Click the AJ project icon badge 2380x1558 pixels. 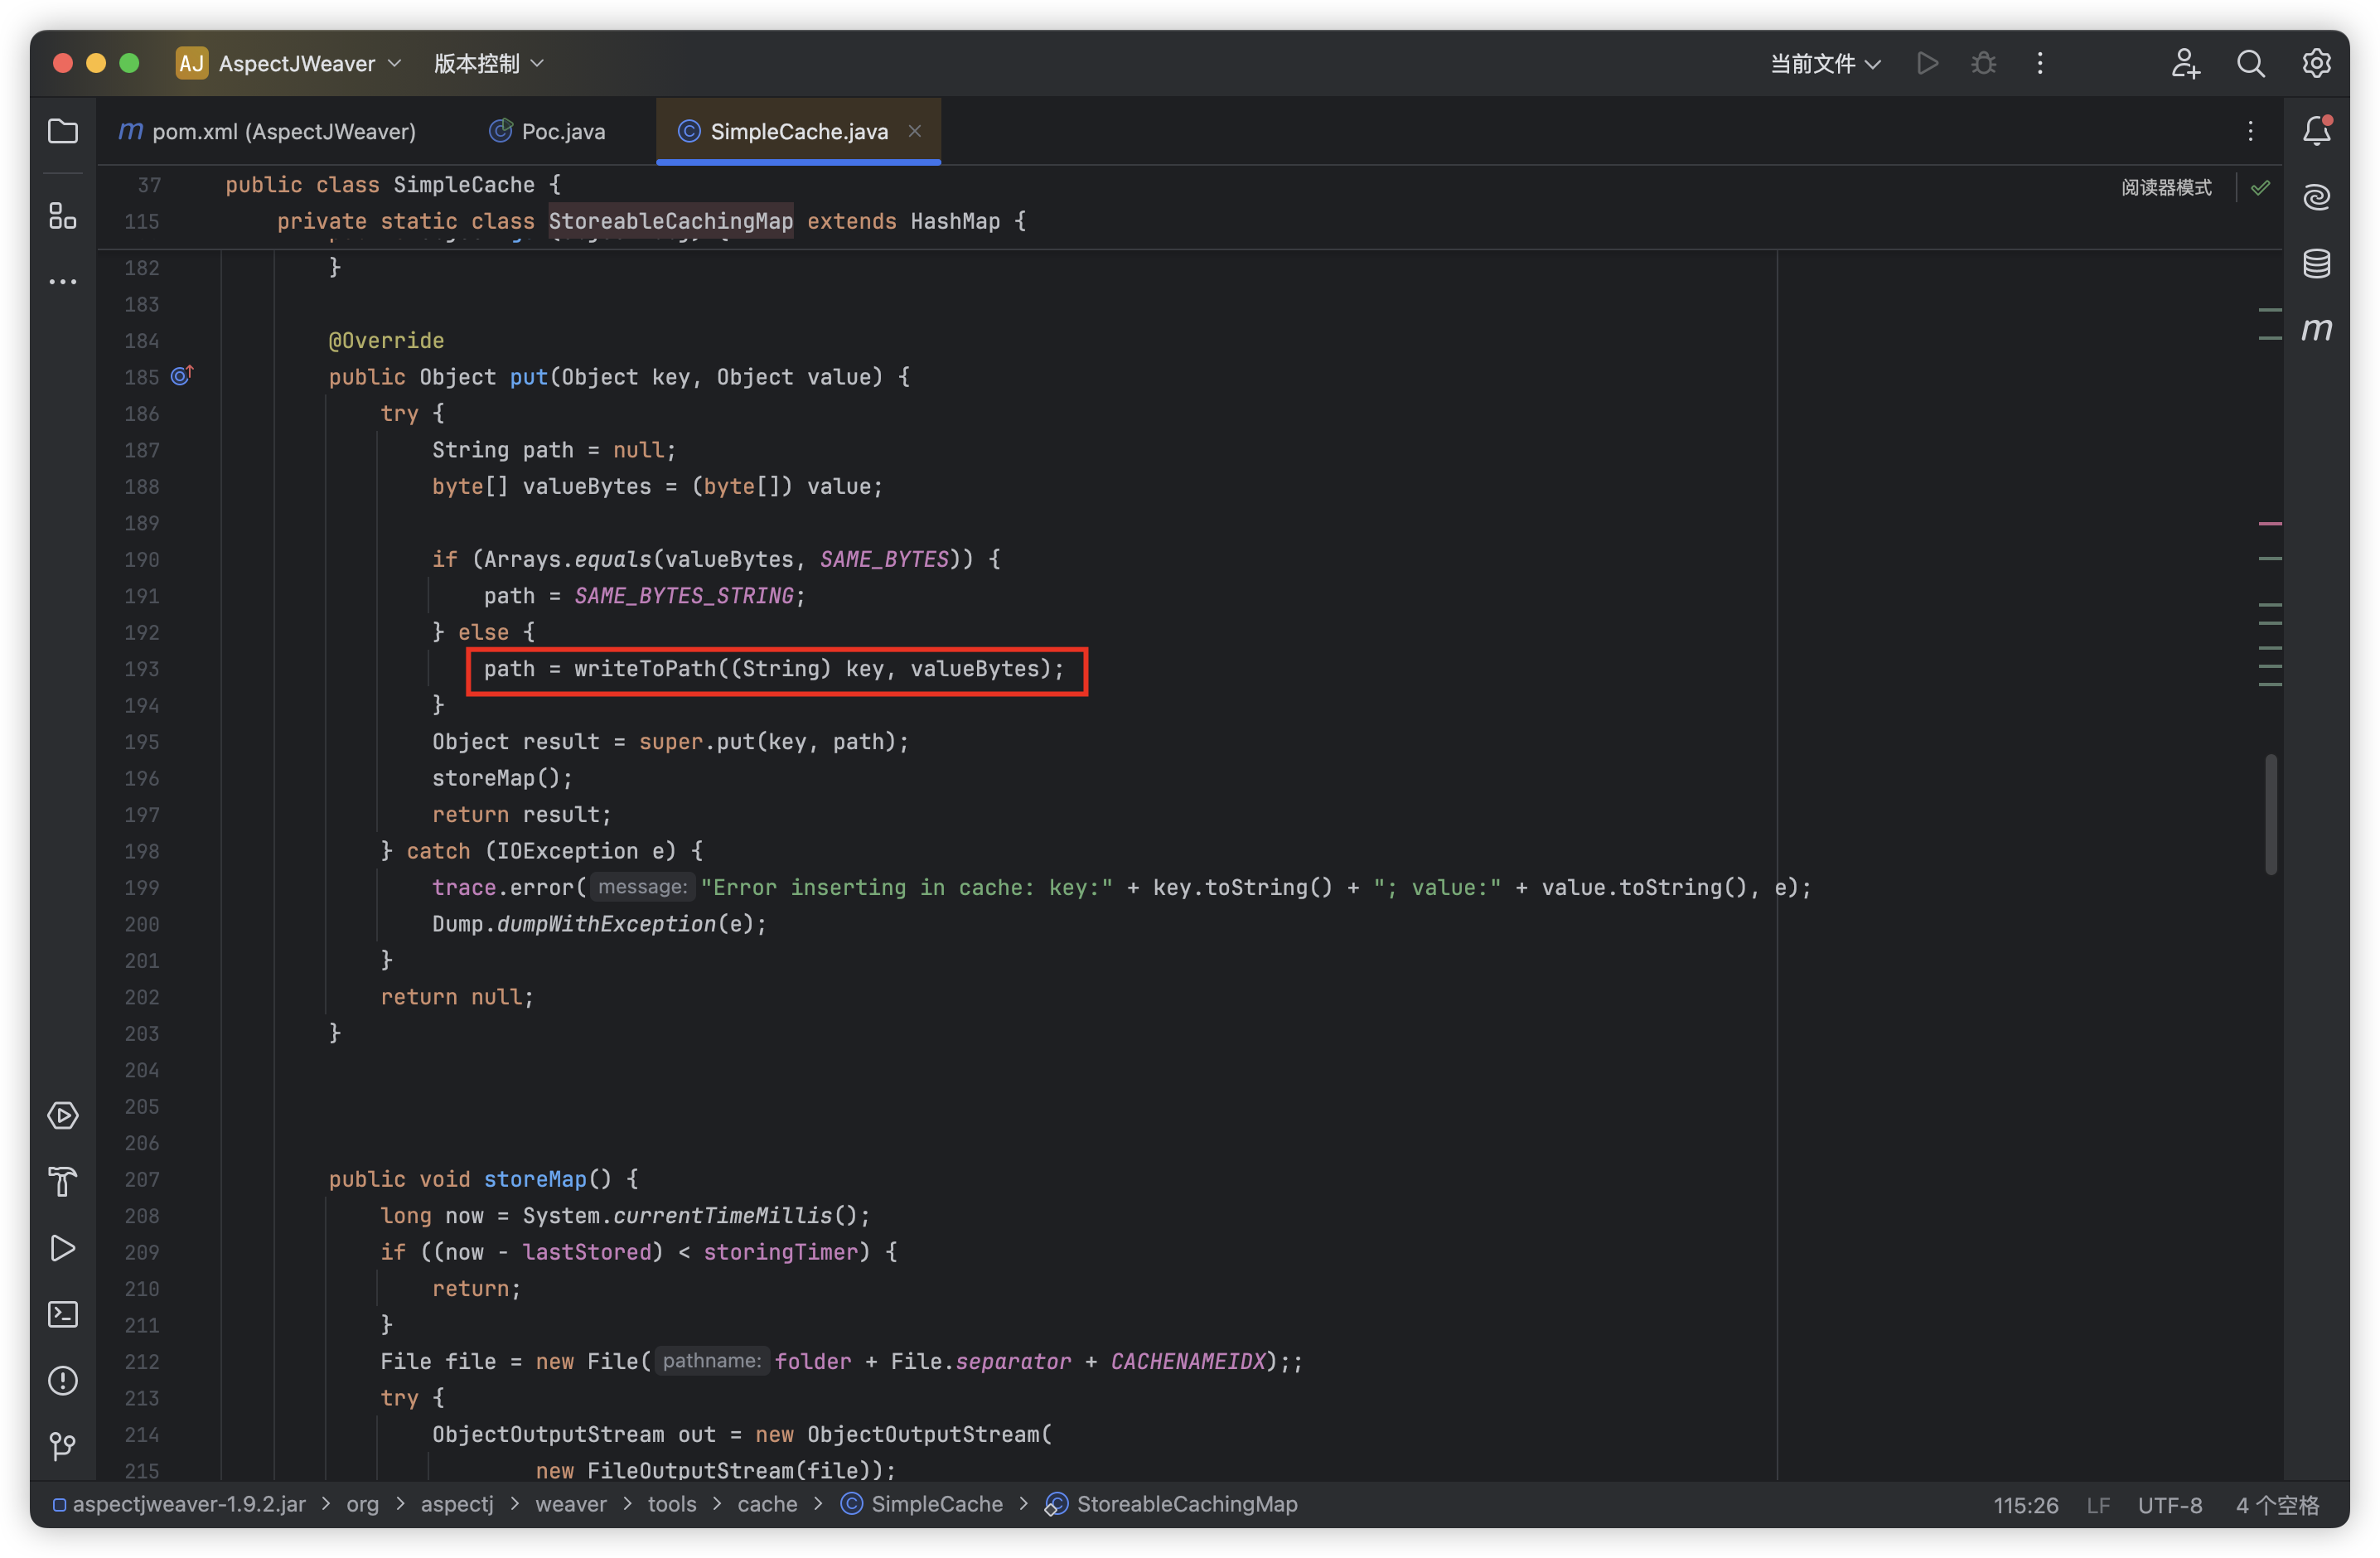191,63
